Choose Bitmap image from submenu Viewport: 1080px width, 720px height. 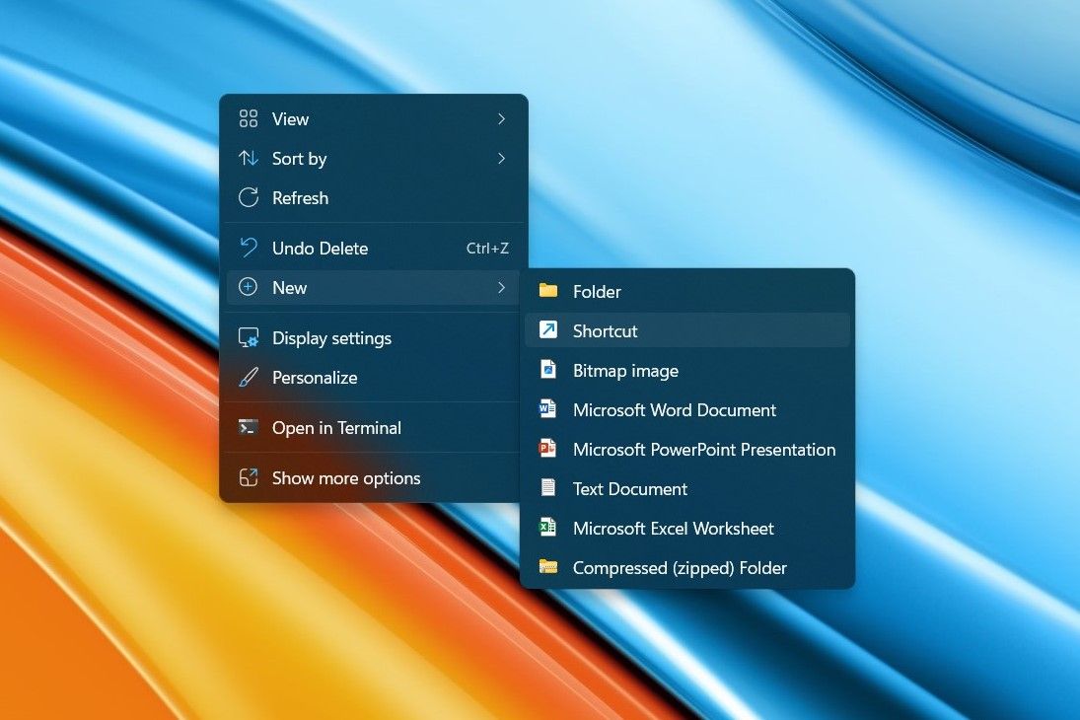[687, 370]
